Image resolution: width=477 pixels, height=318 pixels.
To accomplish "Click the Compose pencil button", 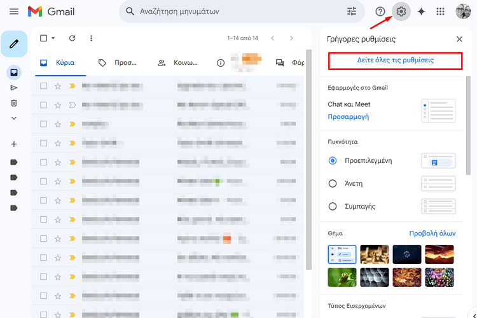I will coord(14,44).
